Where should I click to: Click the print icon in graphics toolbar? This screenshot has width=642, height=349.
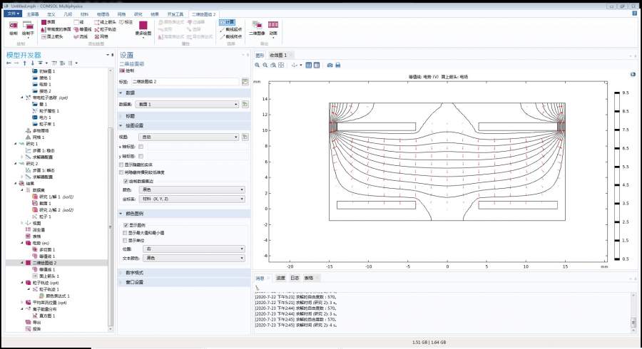(x=339, y=65)
